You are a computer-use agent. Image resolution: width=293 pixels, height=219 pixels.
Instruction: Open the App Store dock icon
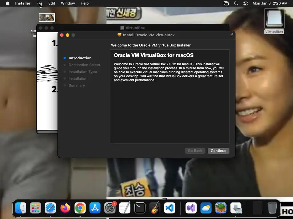click(x=95, y=208)
